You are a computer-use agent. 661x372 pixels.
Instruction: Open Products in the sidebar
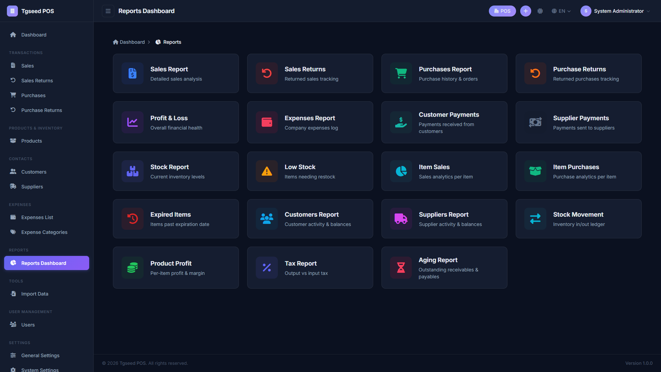pos(47,141)
